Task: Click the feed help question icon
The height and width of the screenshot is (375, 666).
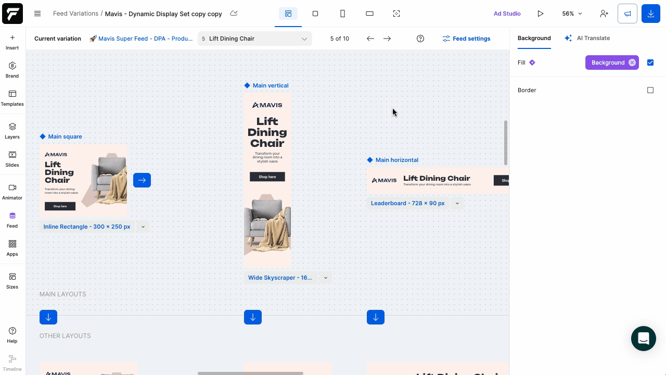Action: click(420, 39)
